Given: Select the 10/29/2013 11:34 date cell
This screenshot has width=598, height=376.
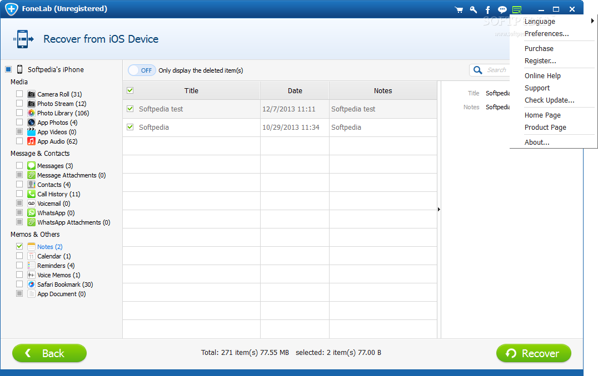Looking at the screenshot, I should point(291,127).
